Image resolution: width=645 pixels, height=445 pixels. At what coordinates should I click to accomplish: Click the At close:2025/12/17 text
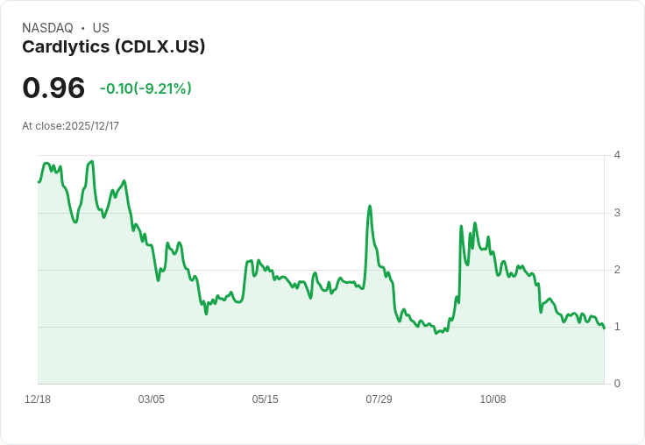pyautogui.click(x=71, y=126)
